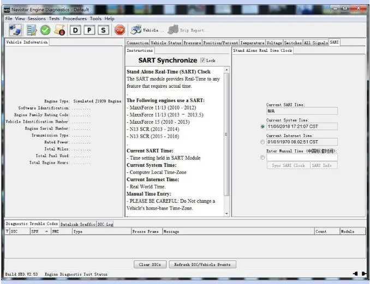This screenshot has width=370, height=284.
Task: Click the greyed Trip Report printer button
Action: coord(187,30)
